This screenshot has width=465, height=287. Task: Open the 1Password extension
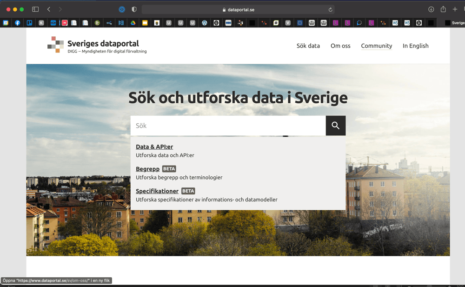coord(122,9)
